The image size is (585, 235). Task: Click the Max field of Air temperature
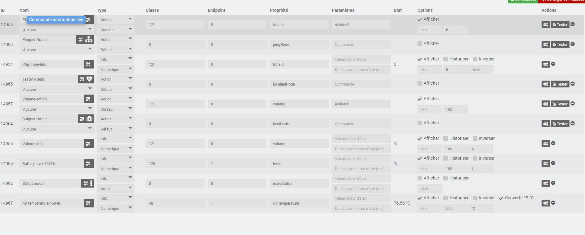455,208
